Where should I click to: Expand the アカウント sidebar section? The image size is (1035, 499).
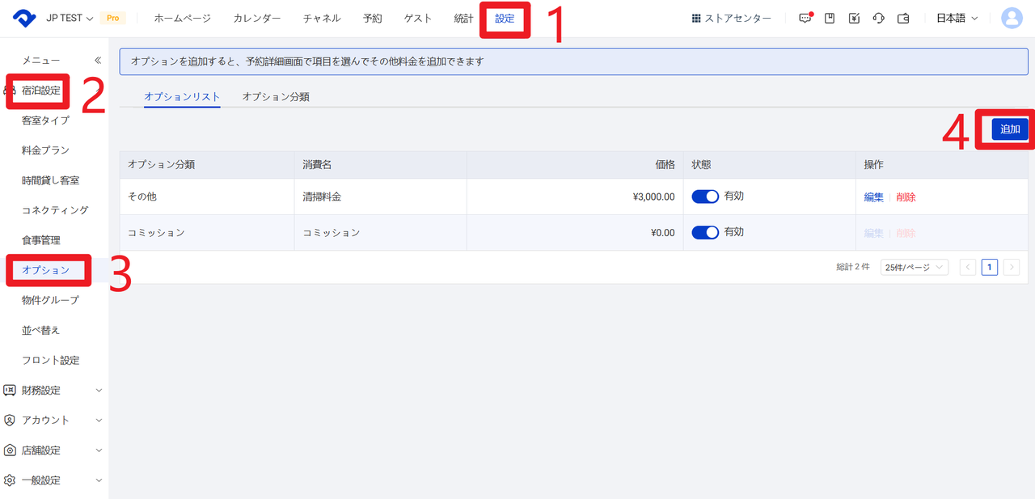(x=53, y=420)
